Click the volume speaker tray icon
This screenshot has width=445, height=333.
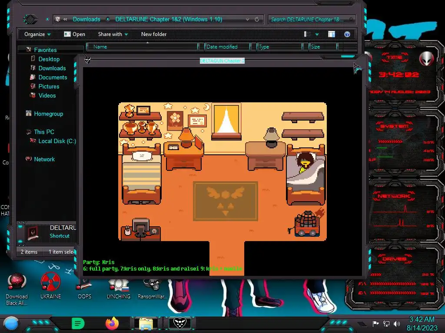(397, 323)
